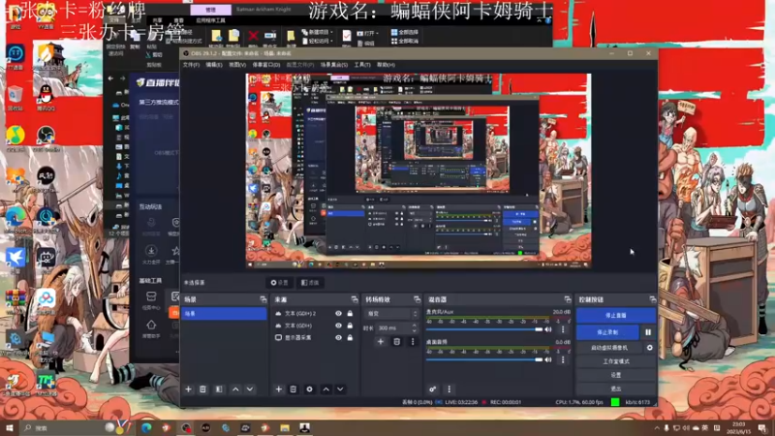Click the taskbar clock showing 23:03

click(739, 427)
